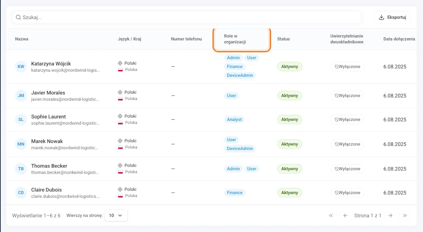Click the Numer telefonu column header

pos(187,39)
